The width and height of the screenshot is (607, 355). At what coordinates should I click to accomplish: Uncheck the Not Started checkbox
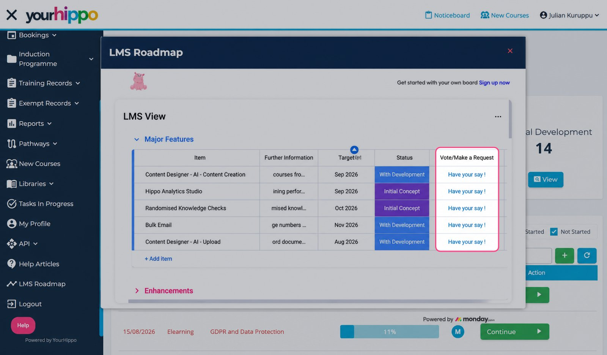pos(554,232)
